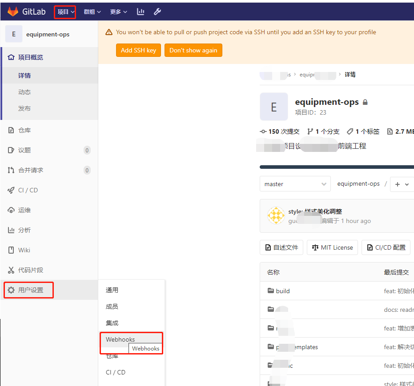Image resolution: width=414 pixels, height=386 pixels.
Task: Open 项目概览 via the home icon
Action: [11, 57]
